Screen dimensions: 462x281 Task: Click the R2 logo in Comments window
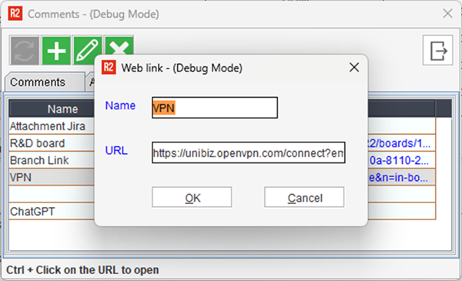pos(15,14)
